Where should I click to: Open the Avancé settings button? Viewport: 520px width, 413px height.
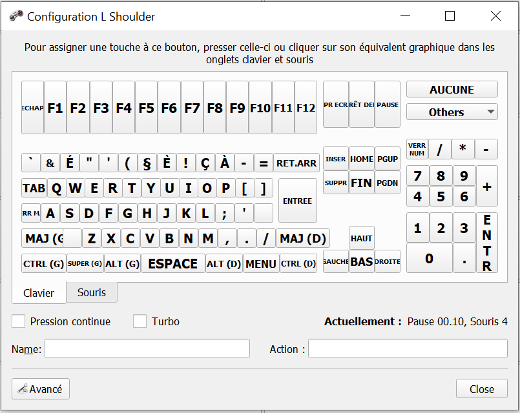coord(41,389)
